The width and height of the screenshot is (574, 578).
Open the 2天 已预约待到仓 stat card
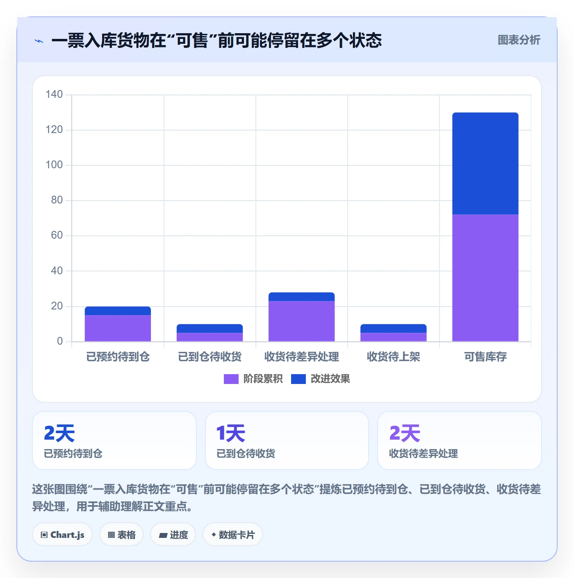[114, 440]
